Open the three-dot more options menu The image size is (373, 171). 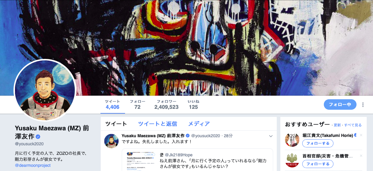click(363, 105)
